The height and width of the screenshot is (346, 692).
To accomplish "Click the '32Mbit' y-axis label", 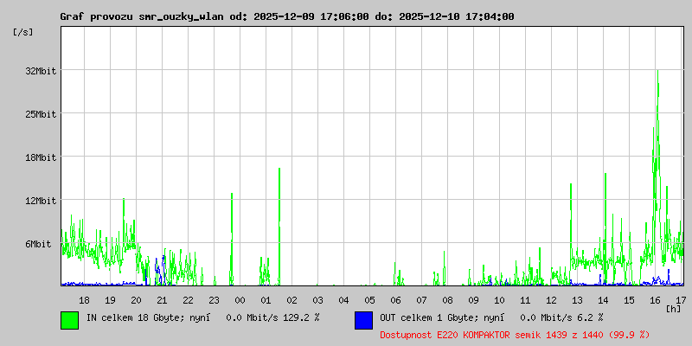I will coord(41,71).
